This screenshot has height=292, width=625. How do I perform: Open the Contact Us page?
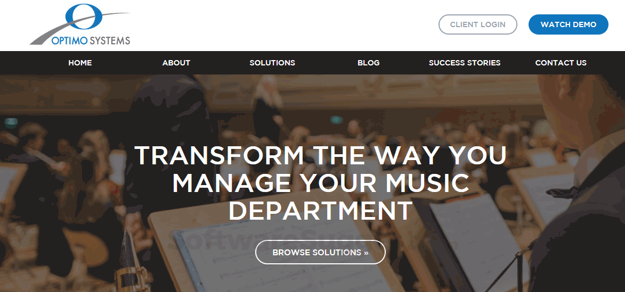tap(561, 63)
